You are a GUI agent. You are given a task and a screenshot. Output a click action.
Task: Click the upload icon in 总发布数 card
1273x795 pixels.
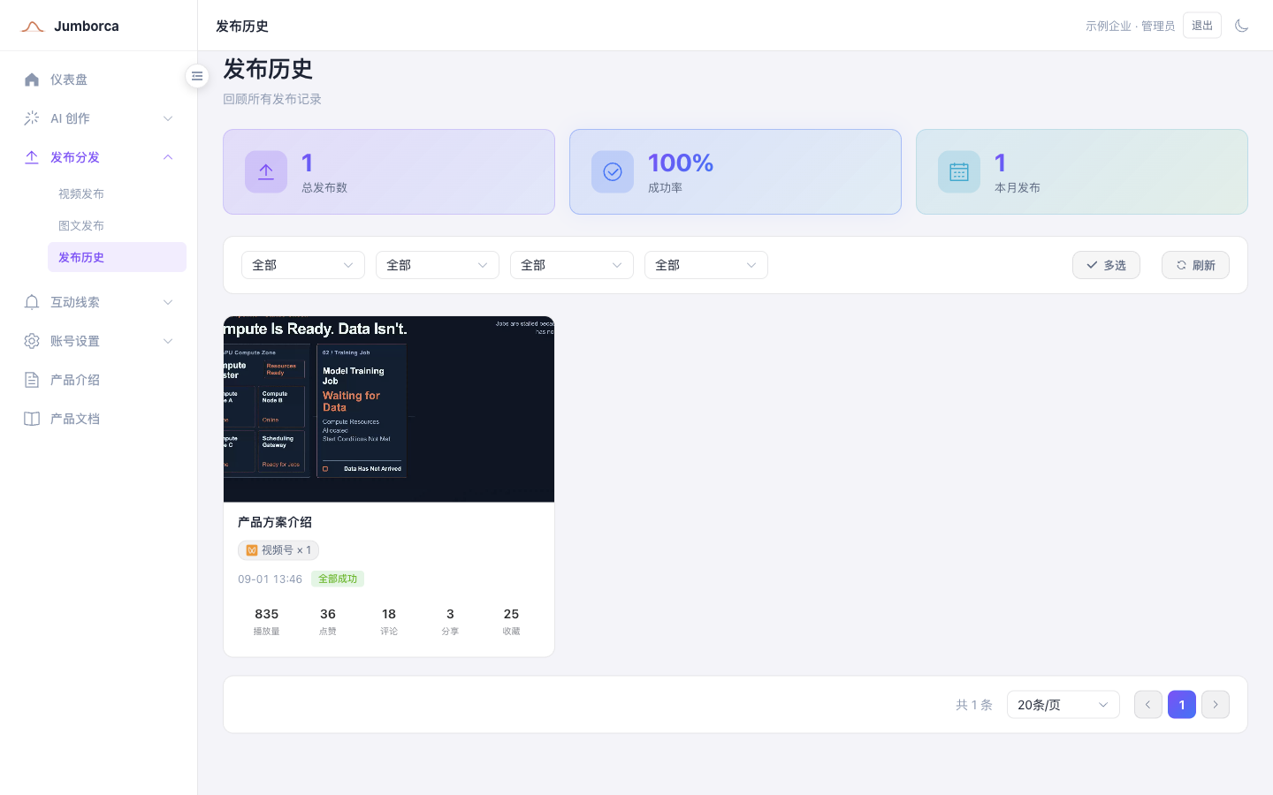click(x=266, y=172)
